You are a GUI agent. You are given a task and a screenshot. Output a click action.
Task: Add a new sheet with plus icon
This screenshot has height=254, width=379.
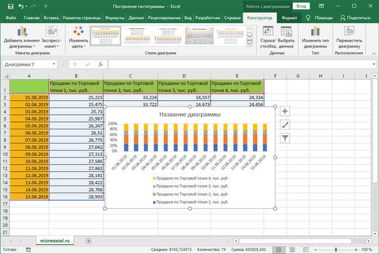[x=88, y=241]
